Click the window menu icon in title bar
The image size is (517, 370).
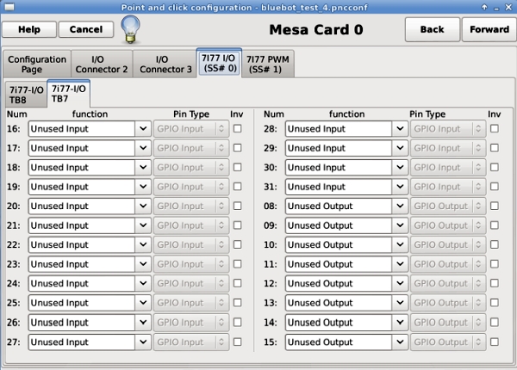click(x=9, y=7)
